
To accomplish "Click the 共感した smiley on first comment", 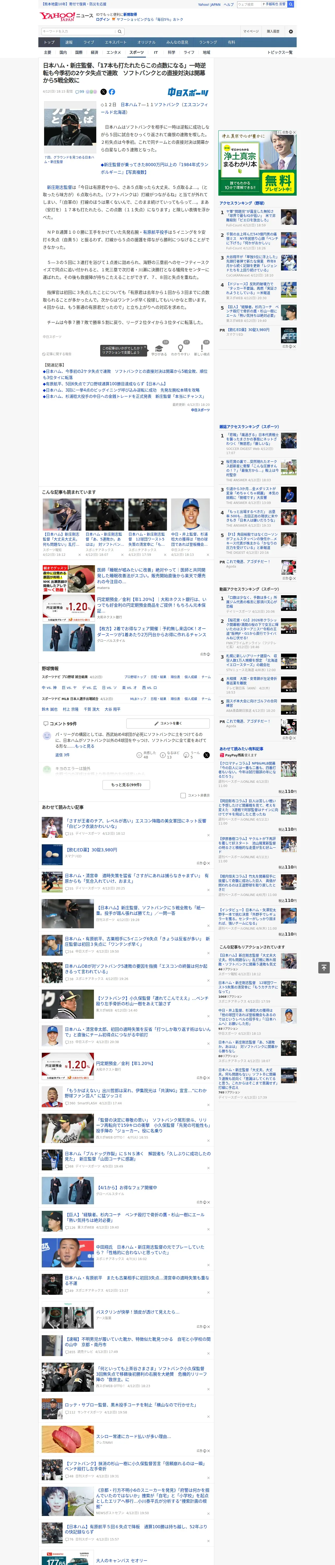I will (139, 755).
